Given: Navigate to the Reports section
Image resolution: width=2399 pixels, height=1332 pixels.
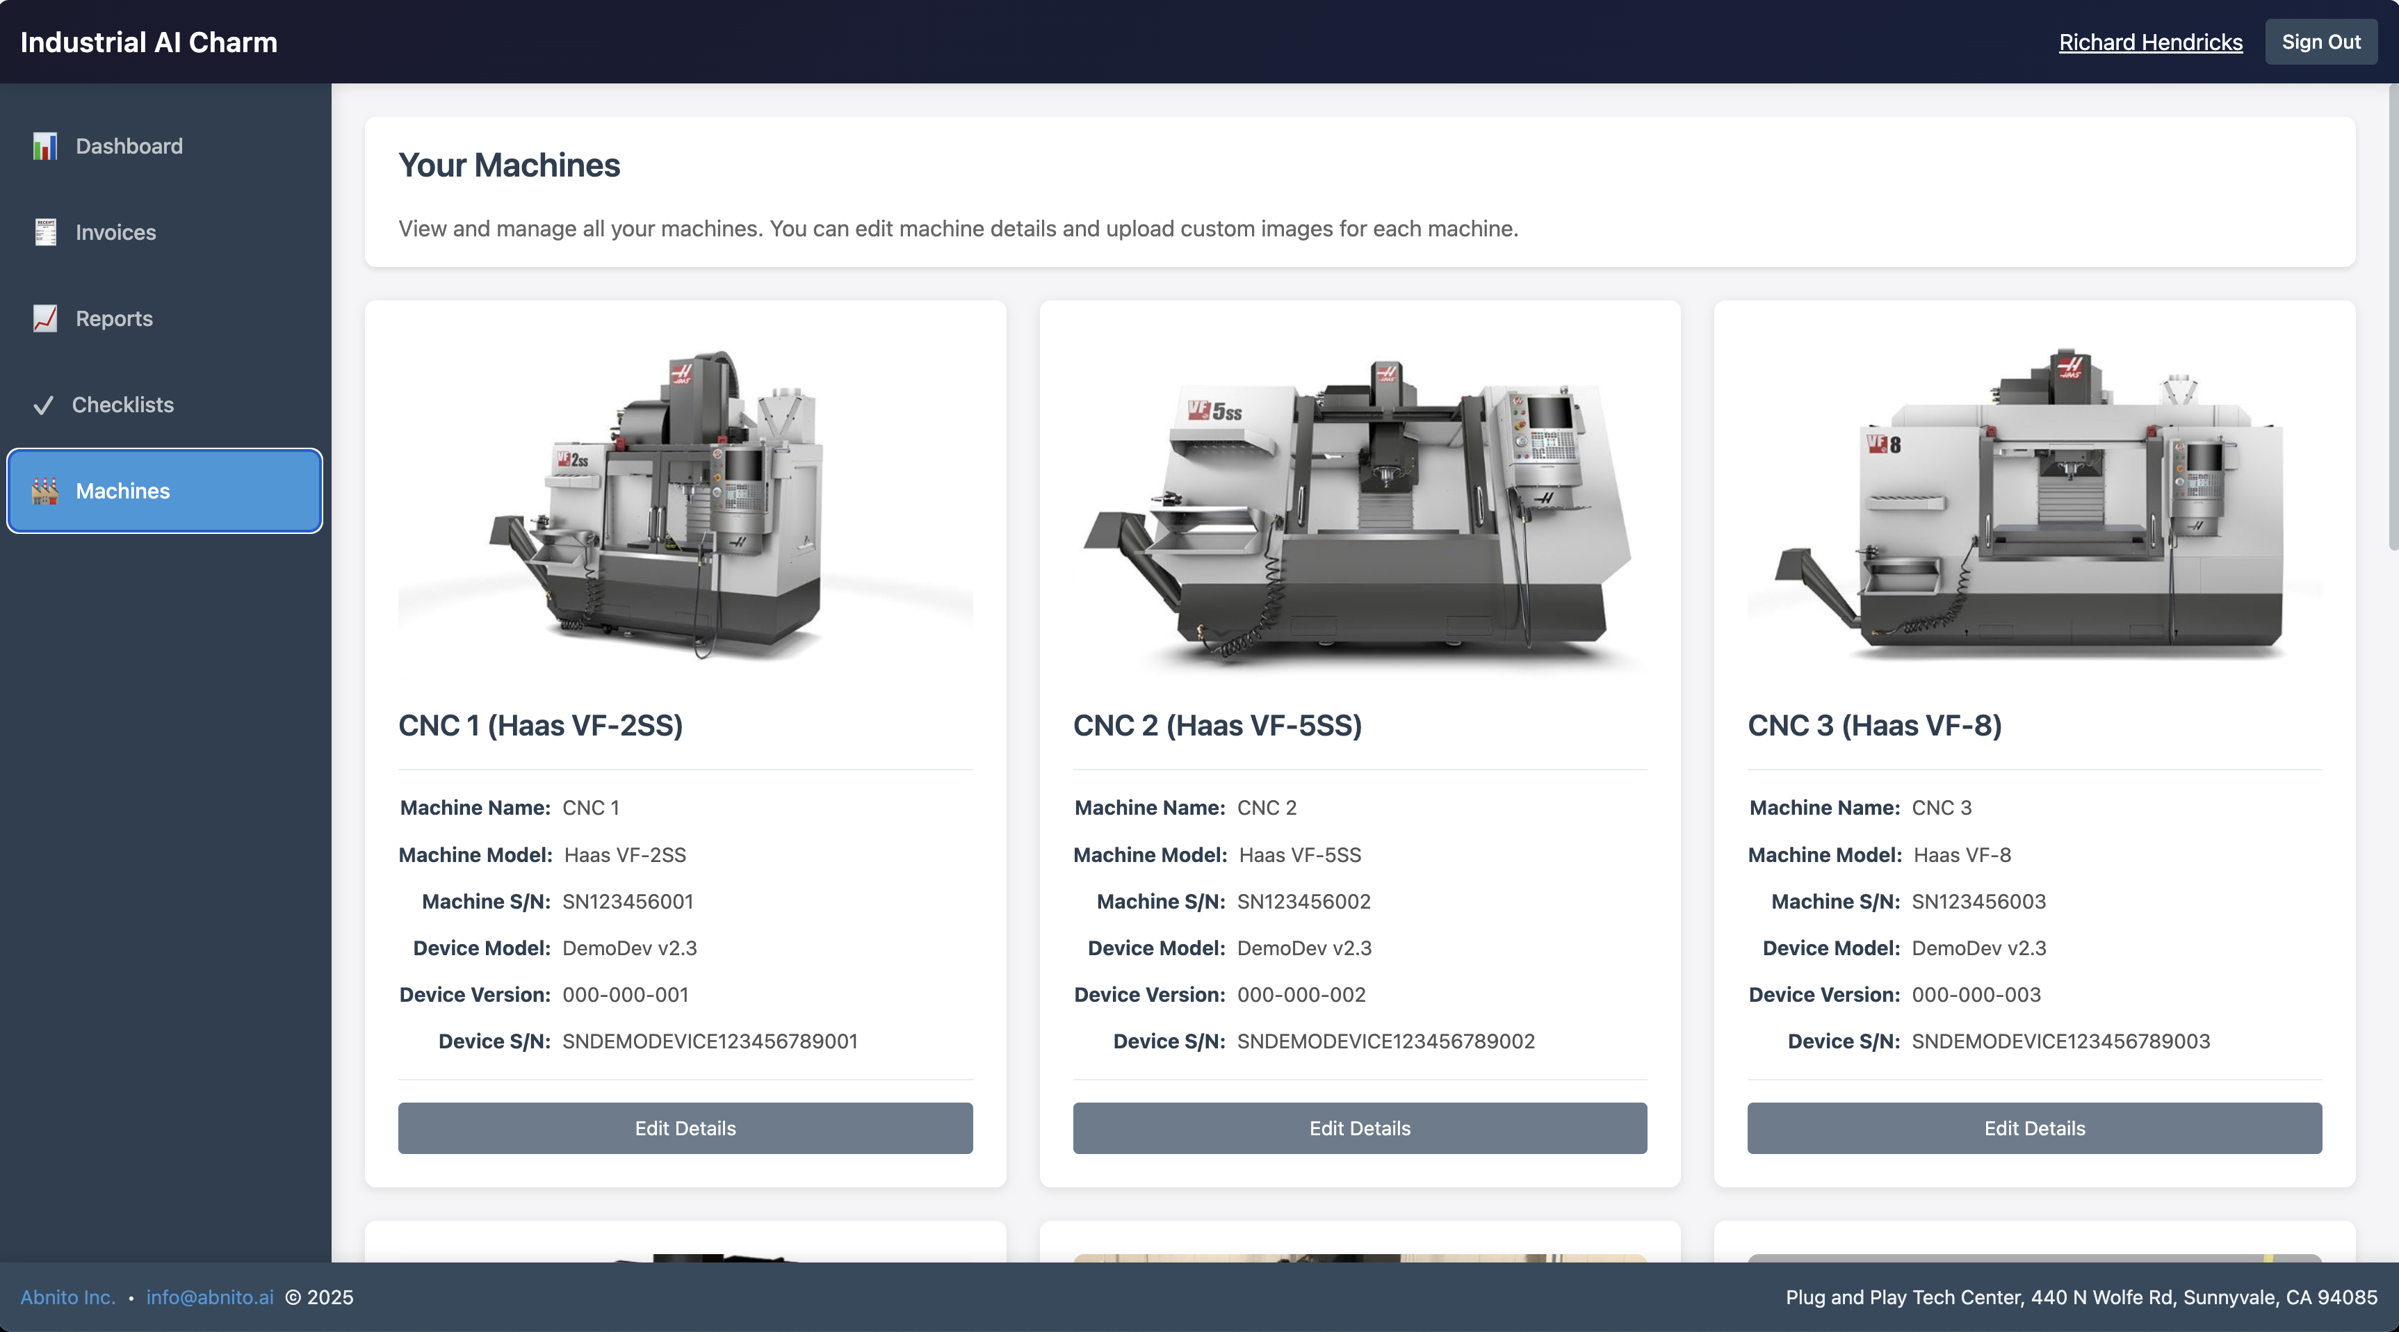Looking at the screenshot, I should coord(113,318).
